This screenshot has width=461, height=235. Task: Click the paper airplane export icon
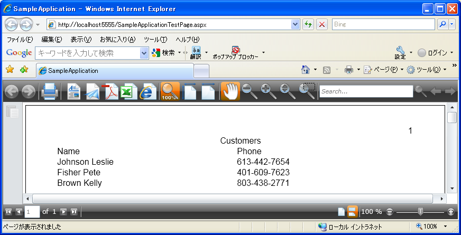pyautogui.click(x=92, y=92)
